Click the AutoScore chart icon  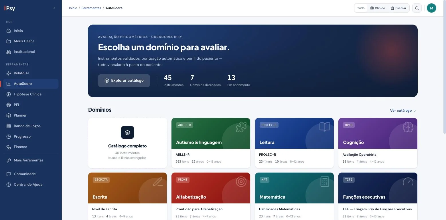9,84
